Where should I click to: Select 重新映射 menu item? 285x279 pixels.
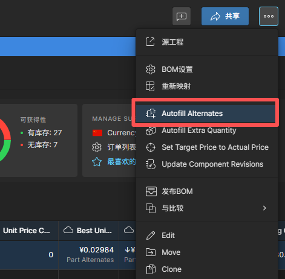click(x=207, y=86)
